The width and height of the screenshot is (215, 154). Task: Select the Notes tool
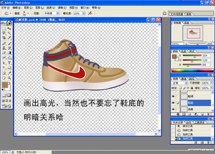[4, 73]
